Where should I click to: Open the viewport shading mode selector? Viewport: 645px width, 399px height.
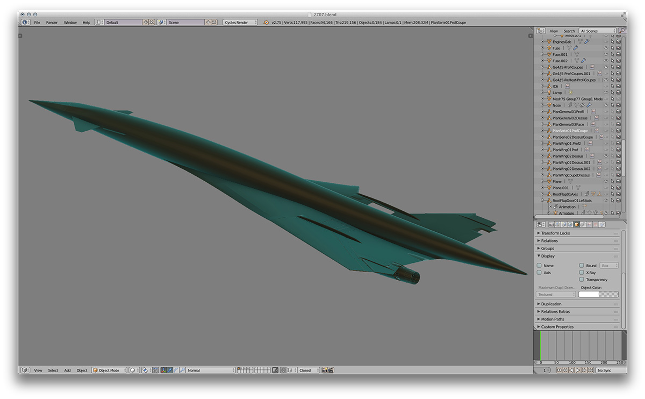(x=134, y=370)
